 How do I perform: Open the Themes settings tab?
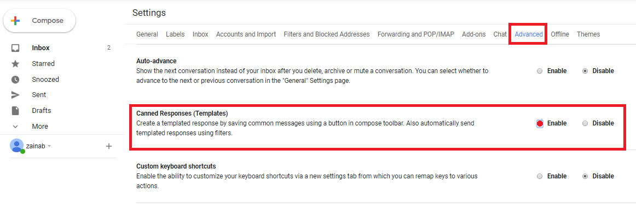[x=588, y=34]
